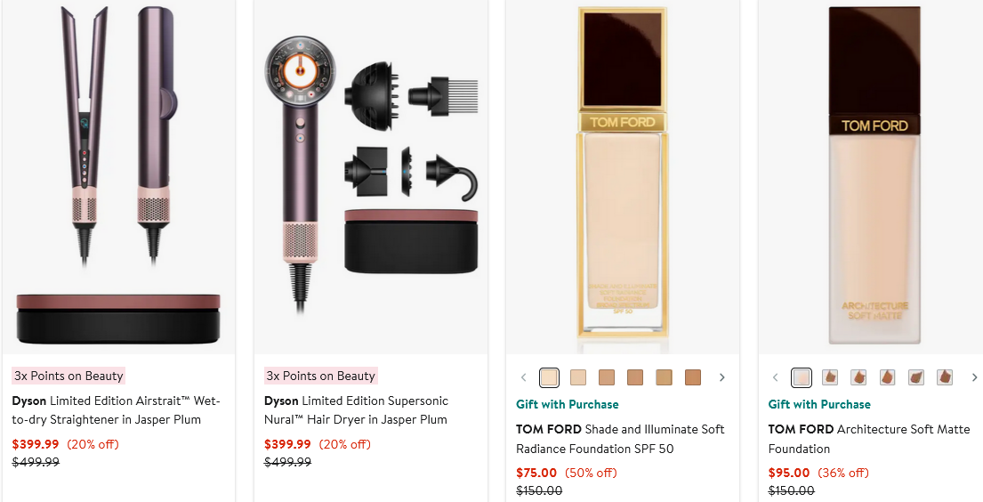
Task: Select third shade swatch of Shade and Illuminate foundation
Action: click(607, 377)
